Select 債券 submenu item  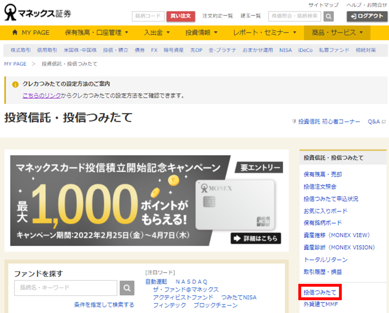(140, 50)
